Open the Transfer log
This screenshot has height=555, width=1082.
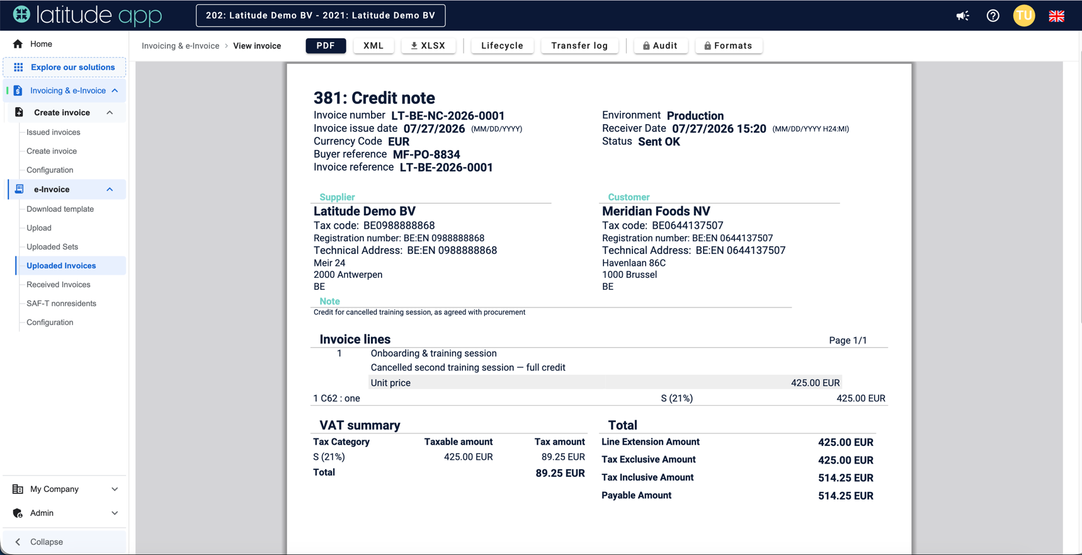click(x=579, y=46)
